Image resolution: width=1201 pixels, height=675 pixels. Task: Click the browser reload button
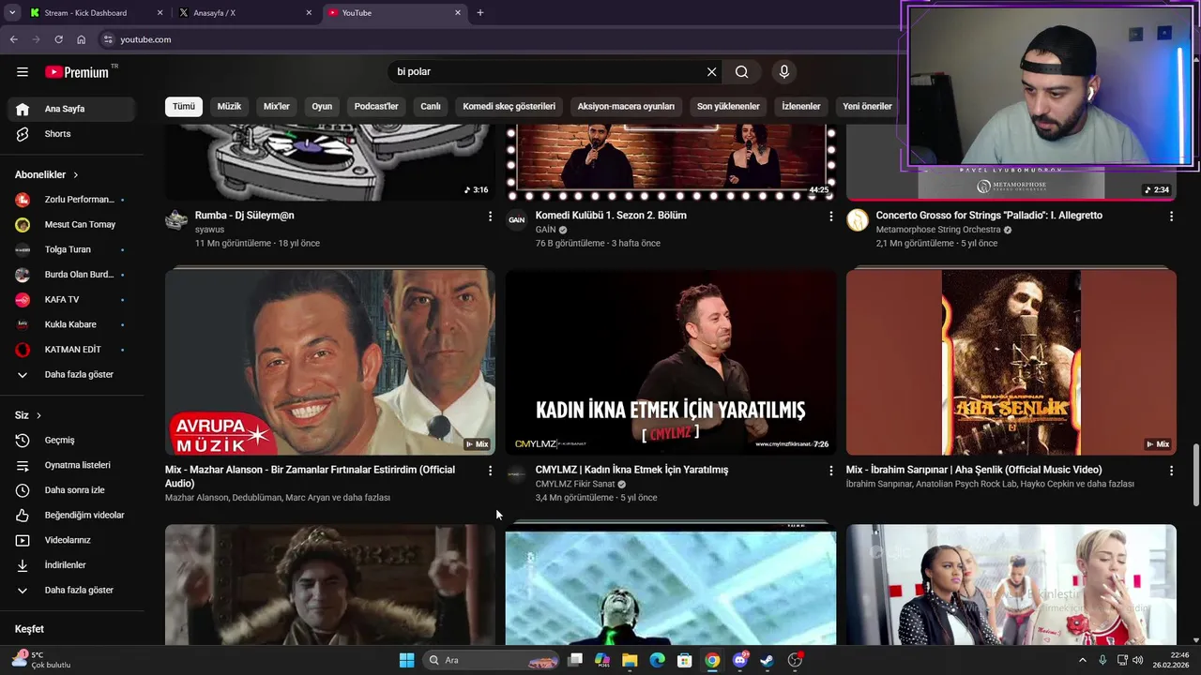(58, 39)
